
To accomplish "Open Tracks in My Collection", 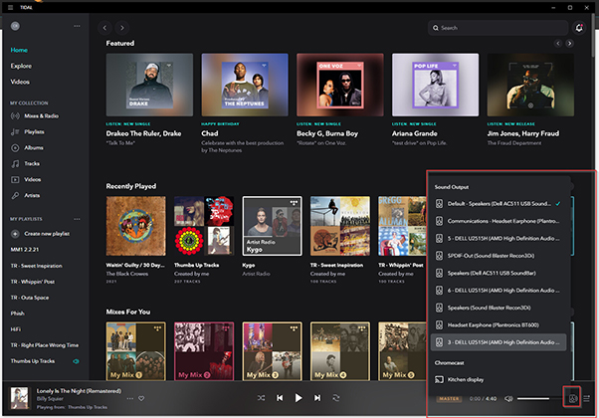I will 25,164.
